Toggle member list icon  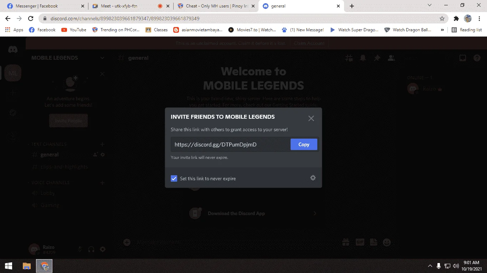(x=391, y=58)
